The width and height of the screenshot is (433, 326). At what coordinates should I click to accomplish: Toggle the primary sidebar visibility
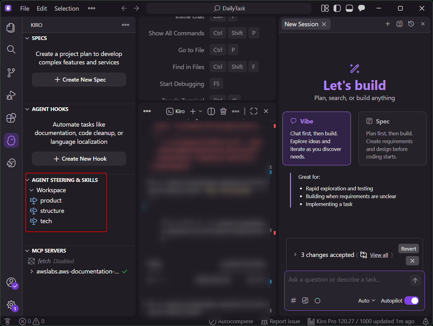(x=337, y=8)
